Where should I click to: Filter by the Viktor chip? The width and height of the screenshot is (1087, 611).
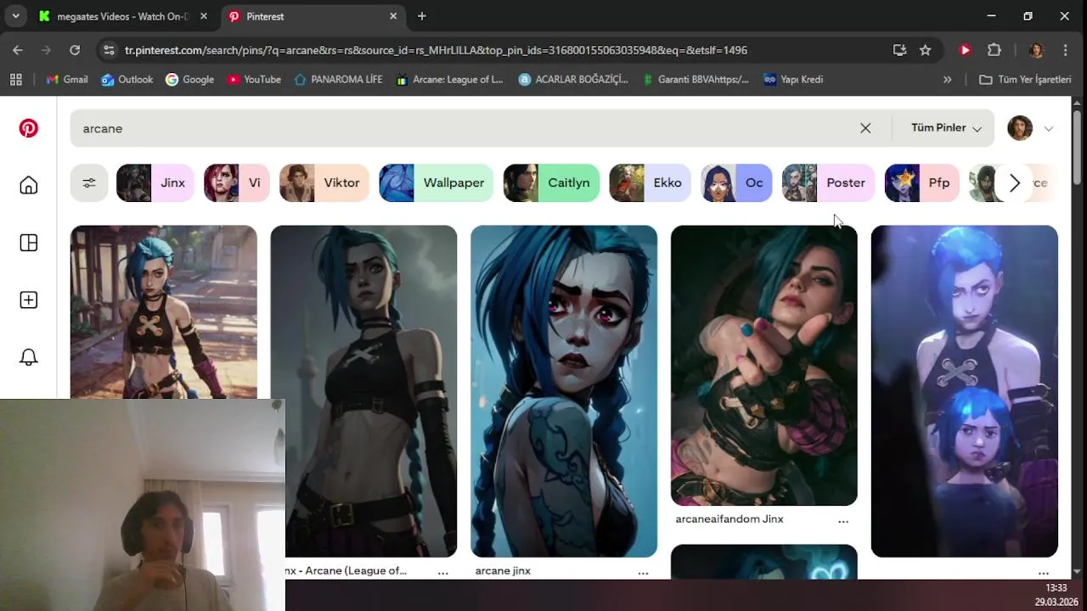324,182
